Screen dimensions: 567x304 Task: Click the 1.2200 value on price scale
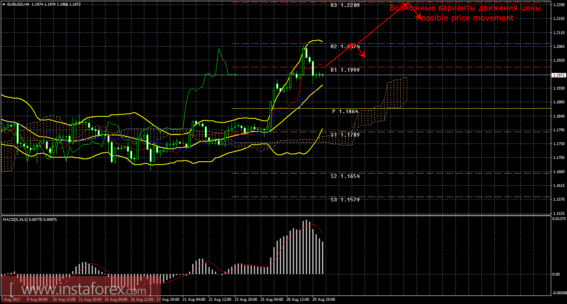point(559,5)
